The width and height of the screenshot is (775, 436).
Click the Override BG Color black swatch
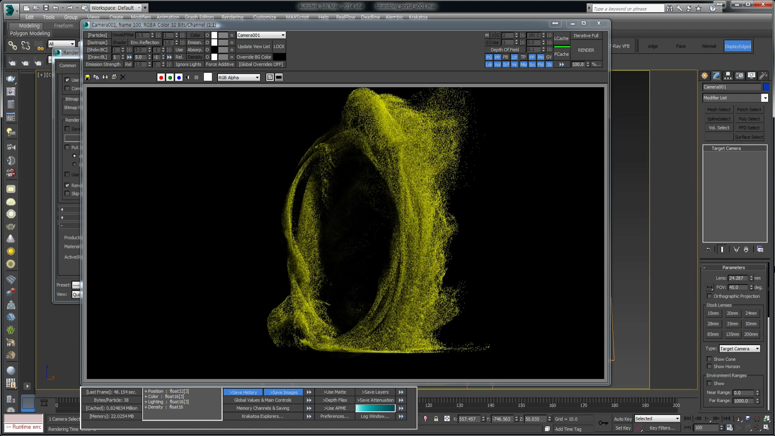pyautogui.click(x=279, y=57)
